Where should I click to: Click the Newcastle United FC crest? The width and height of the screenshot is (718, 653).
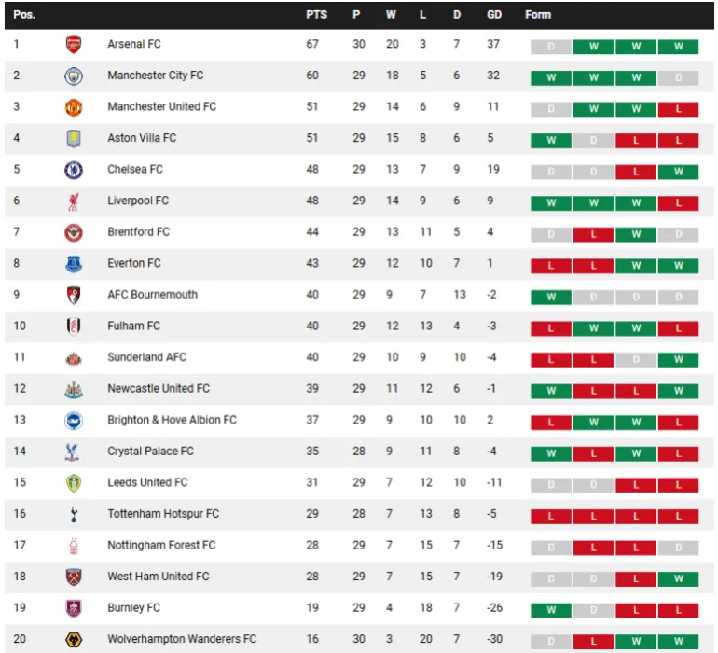pyautogui.click(x=74, y=389)
